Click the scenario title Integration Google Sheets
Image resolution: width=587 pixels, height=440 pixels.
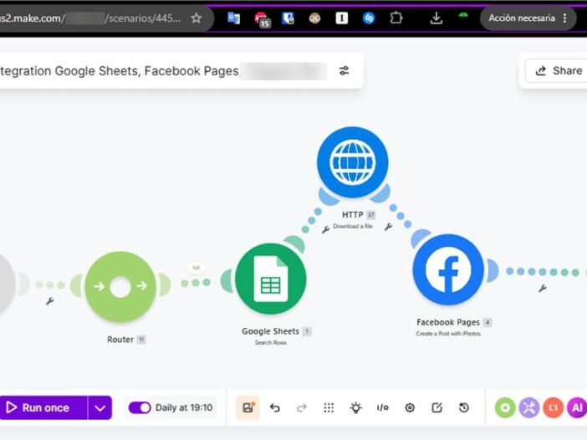(x=119, y=71)
